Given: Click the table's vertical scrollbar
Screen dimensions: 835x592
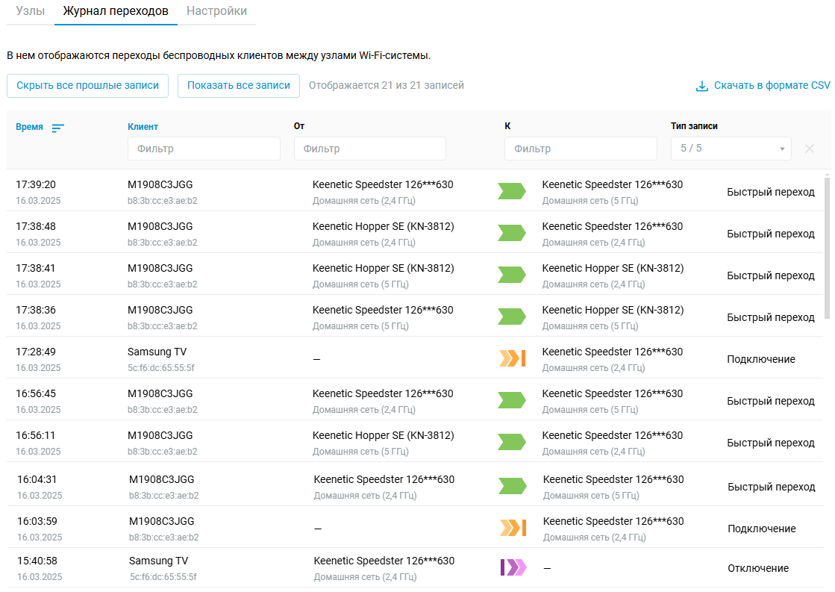Looking at the screenshot, I should coord(827,246).
